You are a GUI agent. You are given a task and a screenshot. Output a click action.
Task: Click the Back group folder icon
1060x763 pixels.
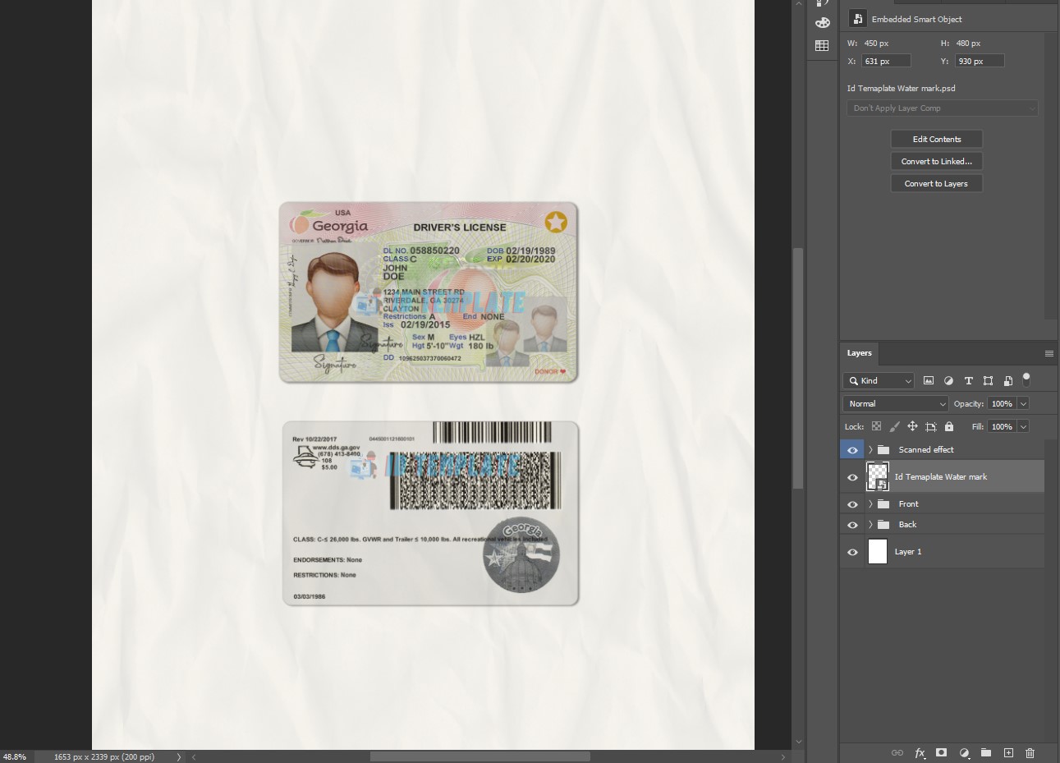[883, 524]
